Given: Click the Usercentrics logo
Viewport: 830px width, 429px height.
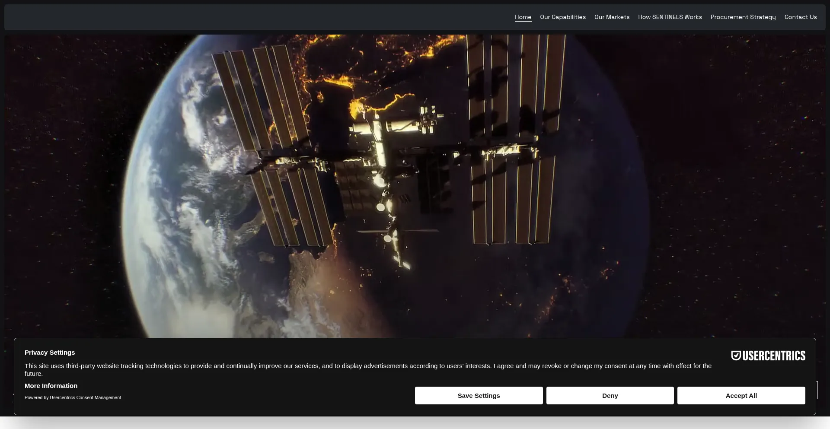Looking at the screenshot, I should click(768, 356).
